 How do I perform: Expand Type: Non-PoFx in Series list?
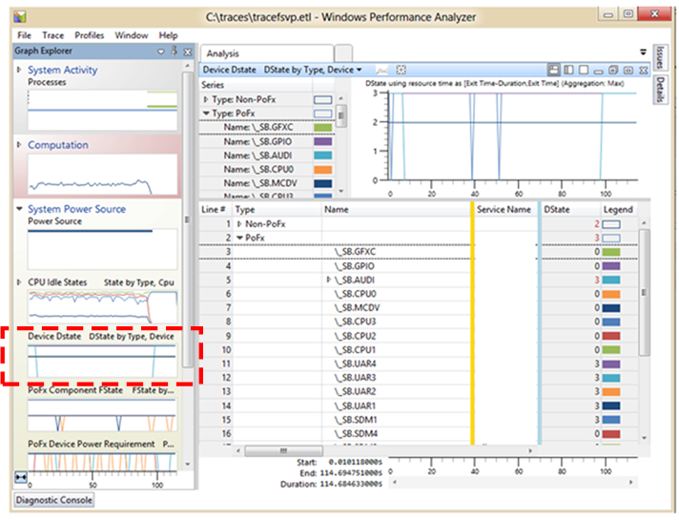click(x=206, y=98)
